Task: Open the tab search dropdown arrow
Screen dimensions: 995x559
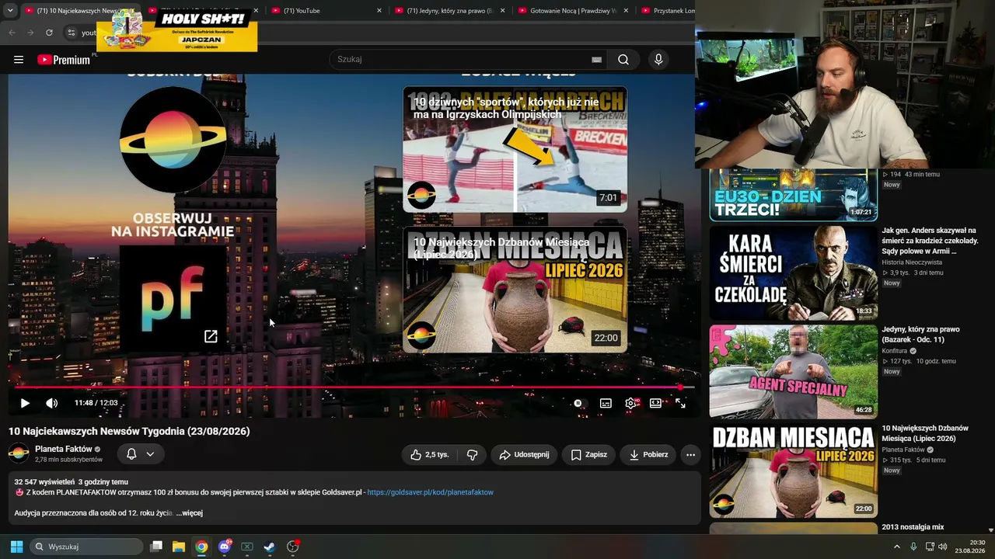Action: (x=10, y=11)
